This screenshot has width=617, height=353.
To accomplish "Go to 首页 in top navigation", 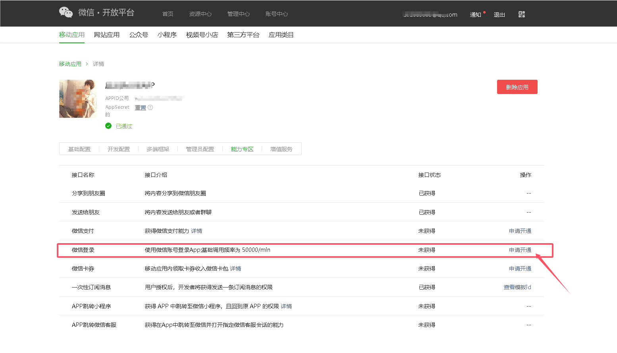I will point(168,14).
